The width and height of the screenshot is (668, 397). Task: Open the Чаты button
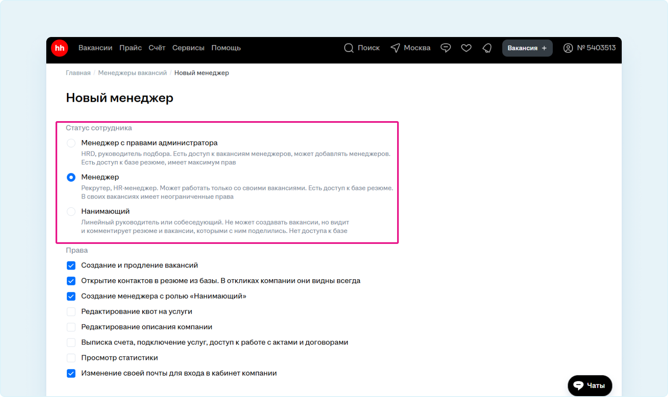pos(590,386)
